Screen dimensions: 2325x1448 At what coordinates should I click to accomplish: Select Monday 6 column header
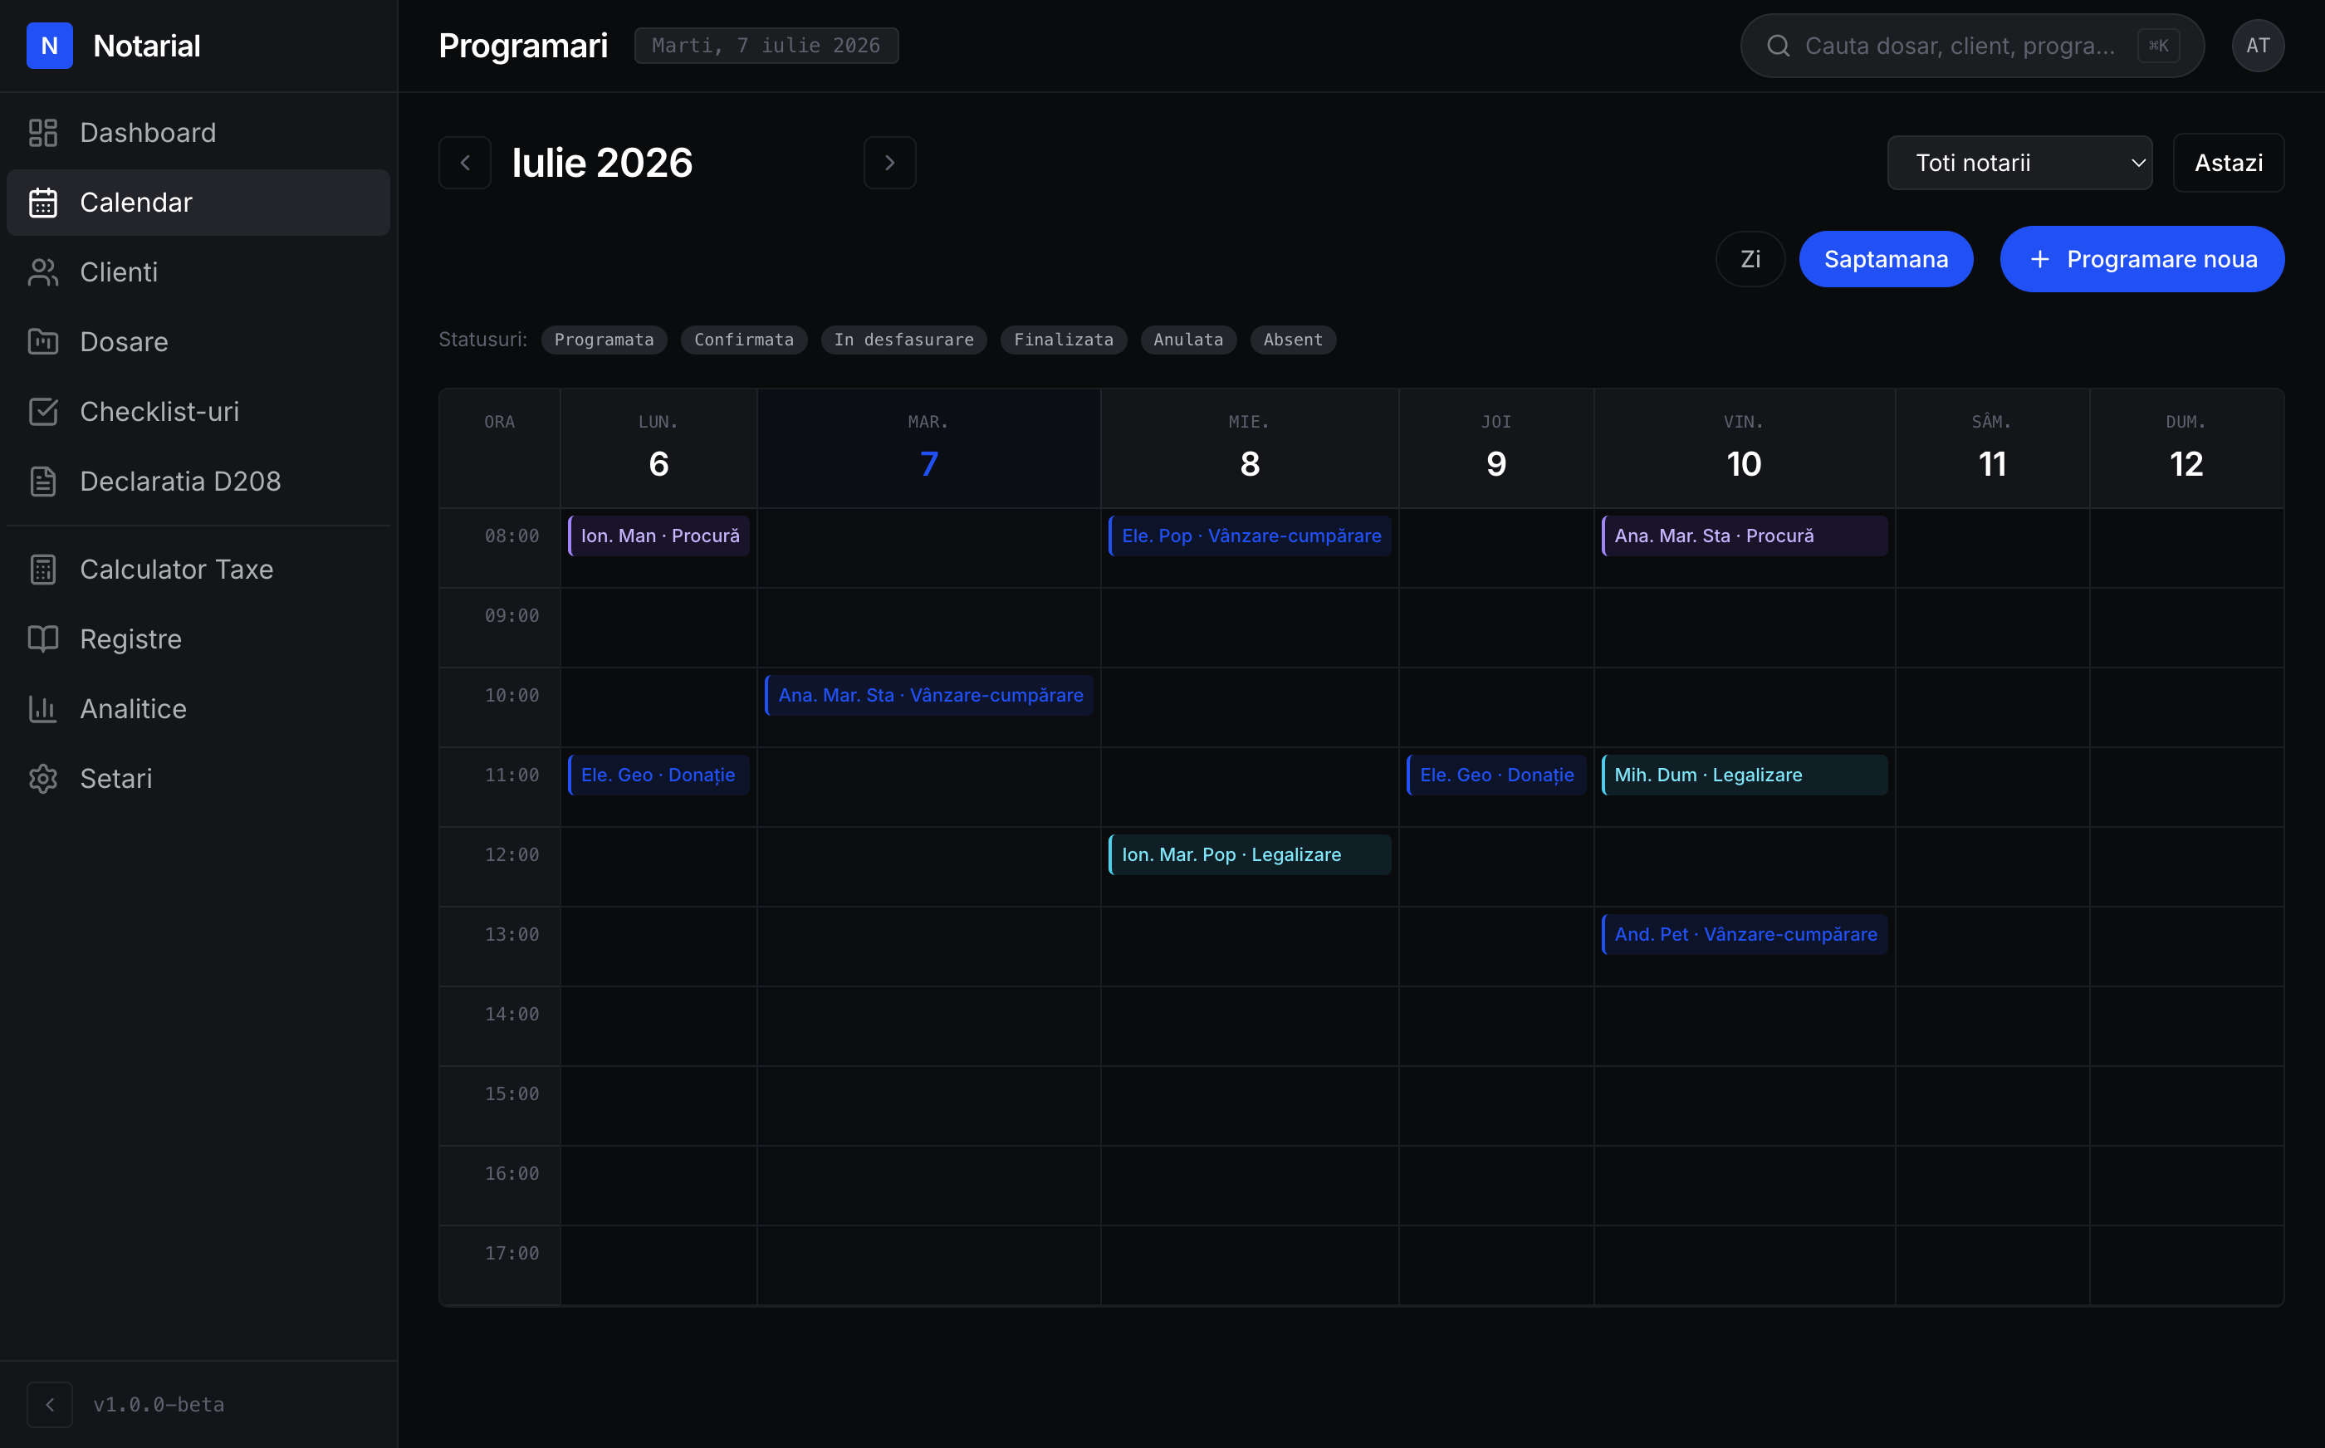[658, 448]
